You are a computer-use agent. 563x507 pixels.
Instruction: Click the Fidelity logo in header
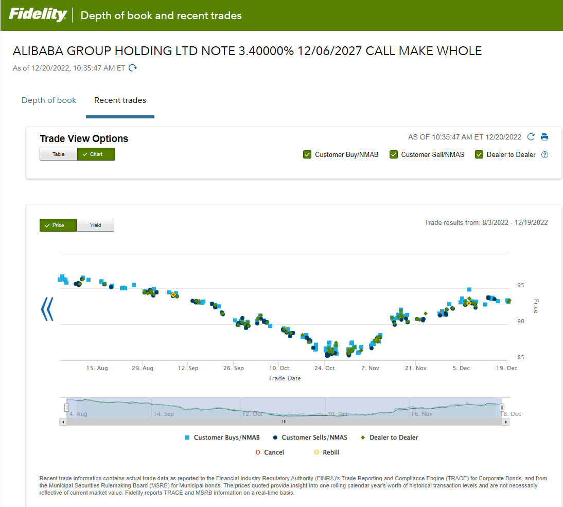coord(38,15)
